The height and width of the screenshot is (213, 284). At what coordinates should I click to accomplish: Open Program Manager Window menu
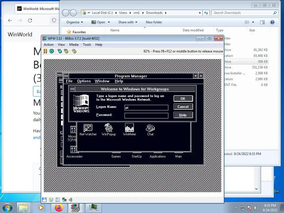[102, 81]
